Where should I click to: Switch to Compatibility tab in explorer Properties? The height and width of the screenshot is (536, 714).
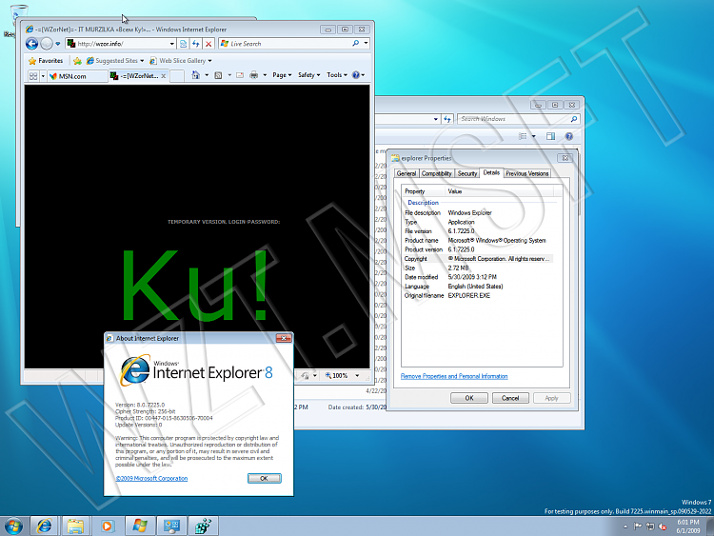click(x=436, y=173)
